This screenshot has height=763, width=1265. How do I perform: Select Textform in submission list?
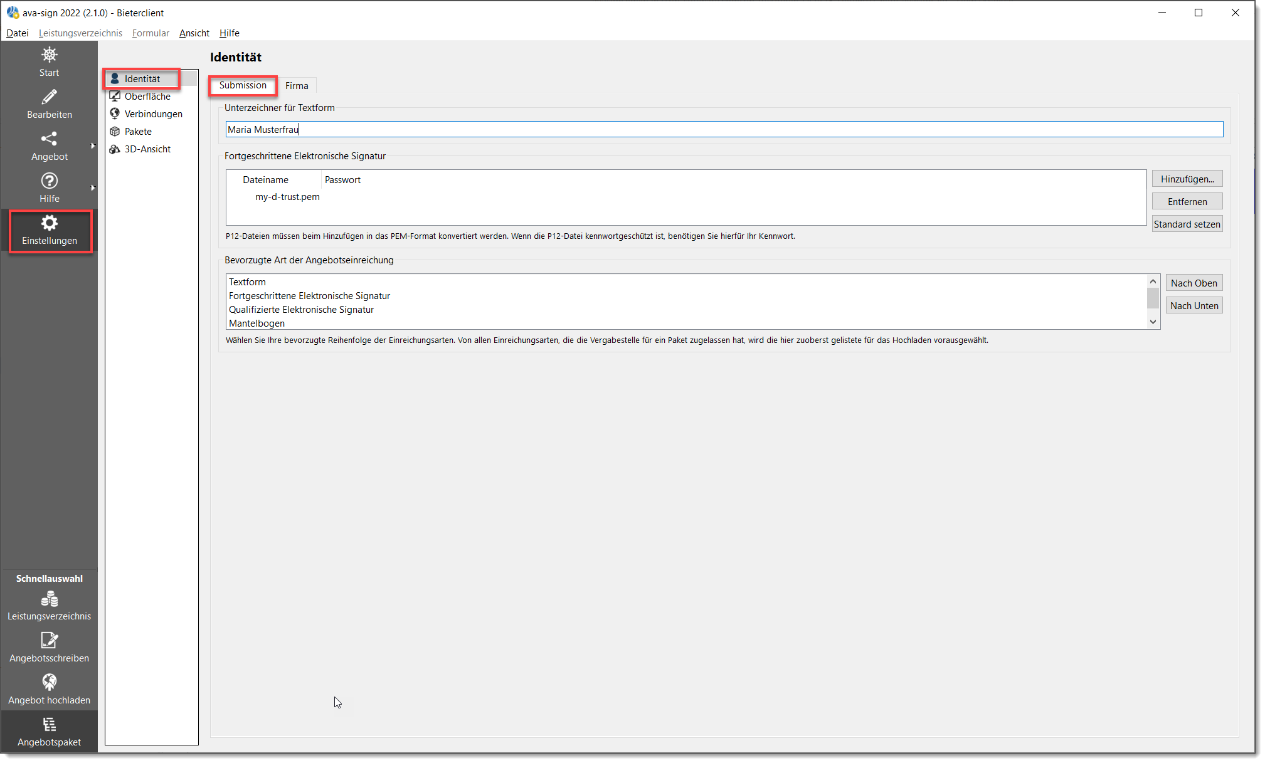(686, 282)
